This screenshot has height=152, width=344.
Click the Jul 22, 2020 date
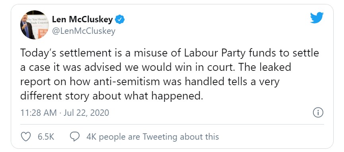pyautogui.click(x=86, y=113)
